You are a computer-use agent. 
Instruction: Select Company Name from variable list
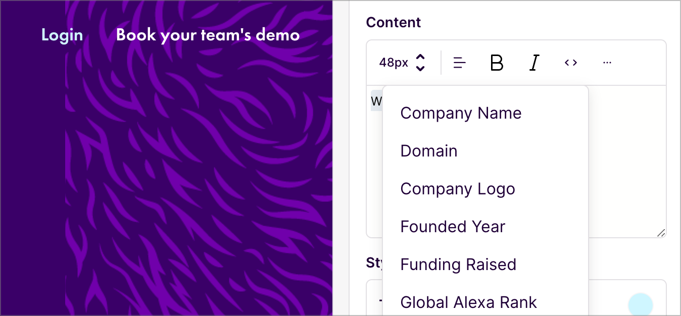pyautogui.click(x=461, y=113)
